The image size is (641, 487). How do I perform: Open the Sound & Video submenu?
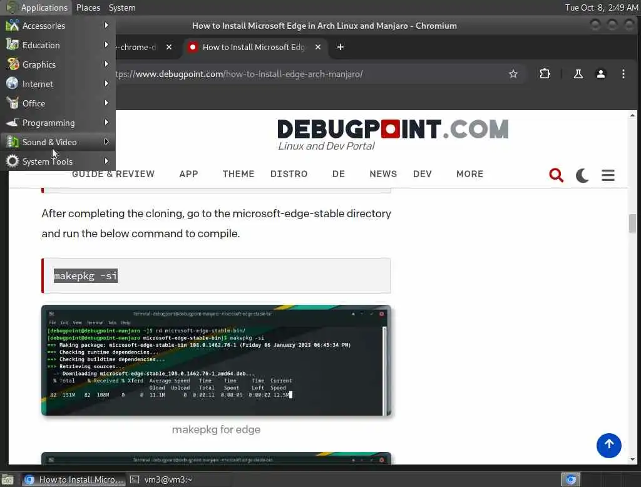point(58,142)
